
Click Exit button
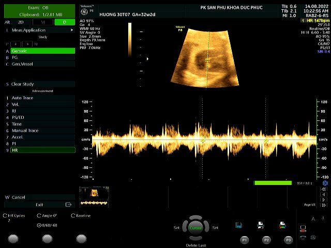(39, 205)
